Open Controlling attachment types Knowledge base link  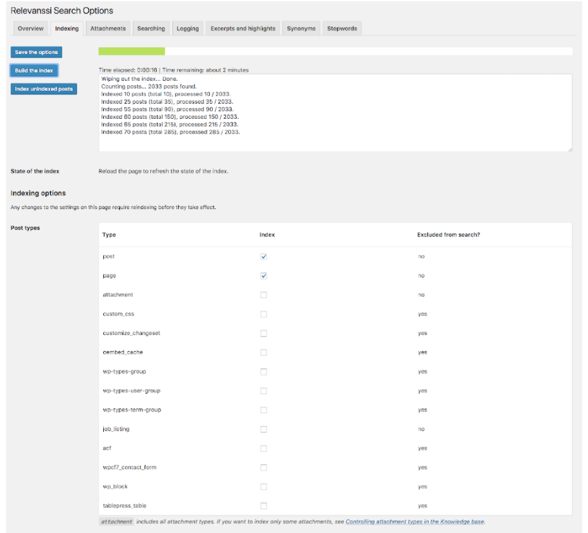point(414,521)
